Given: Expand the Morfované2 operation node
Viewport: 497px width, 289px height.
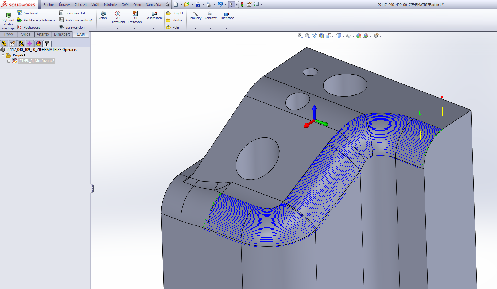Looking at the screenshot, I should click(9, 61).
